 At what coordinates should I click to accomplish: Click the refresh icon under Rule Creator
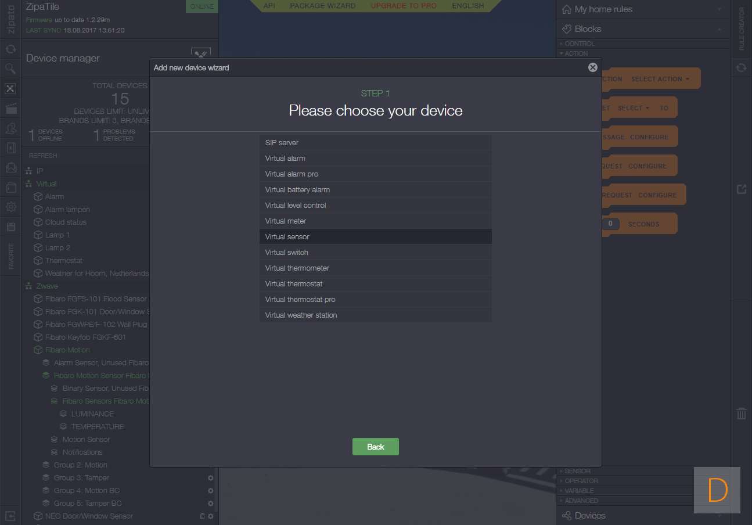741,68
